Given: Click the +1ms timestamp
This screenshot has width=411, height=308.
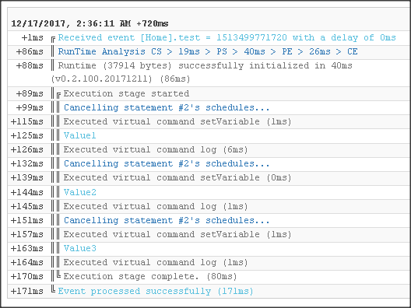Looking at the screenshot, I should (33, 37).
